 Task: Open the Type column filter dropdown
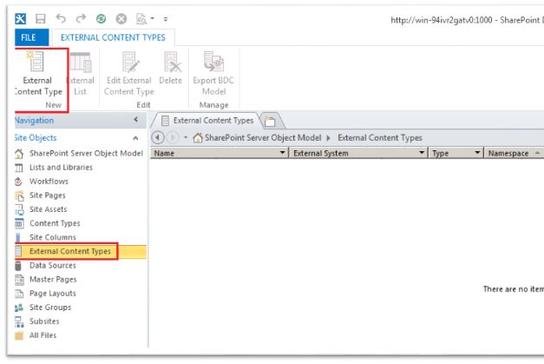coord(477,153)
